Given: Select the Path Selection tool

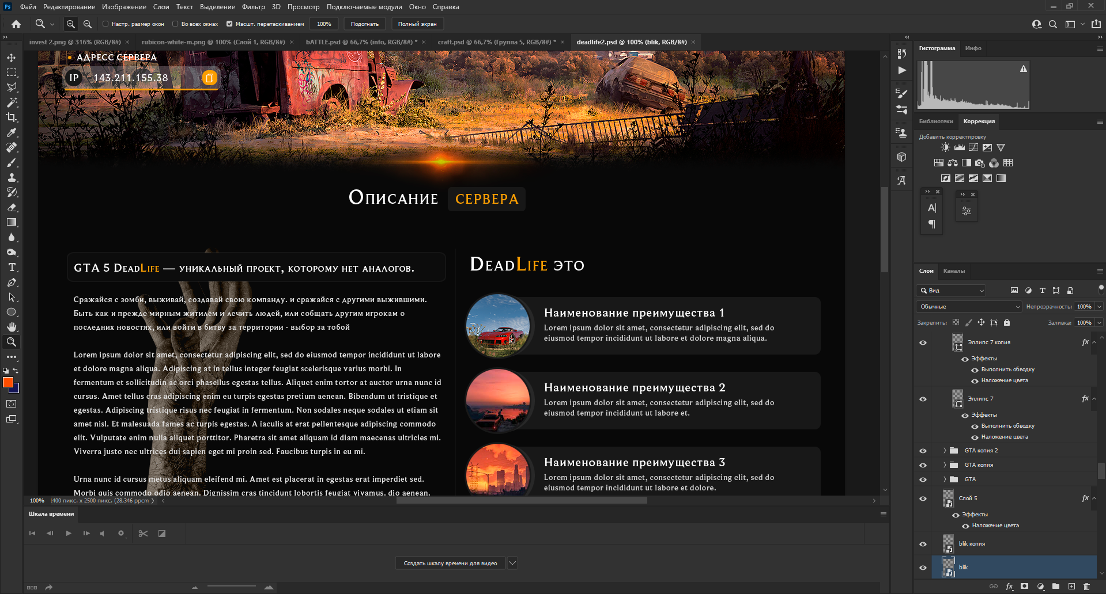Looking at the screenshot, I should [12, 297].
